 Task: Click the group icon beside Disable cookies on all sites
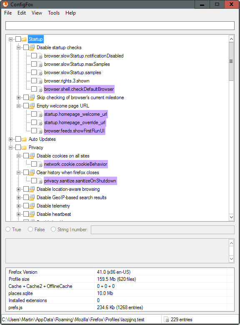click(32, 156)
